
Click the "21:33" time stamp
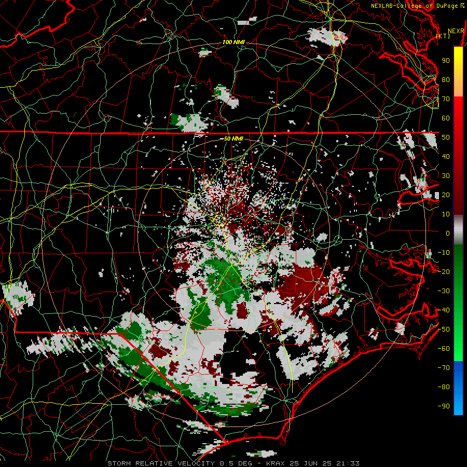[x=348, y=463]
